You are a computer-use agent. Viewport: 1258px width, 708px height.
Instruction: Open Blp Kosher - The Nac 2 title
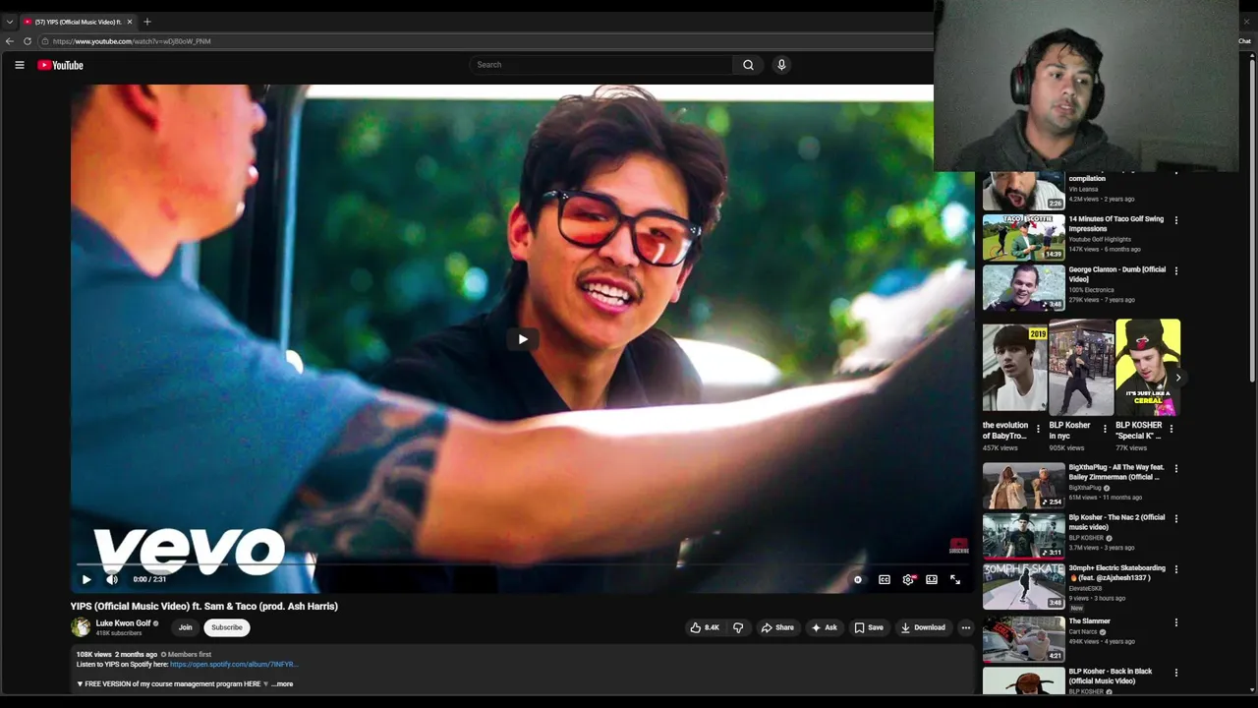pos(1116,522)
